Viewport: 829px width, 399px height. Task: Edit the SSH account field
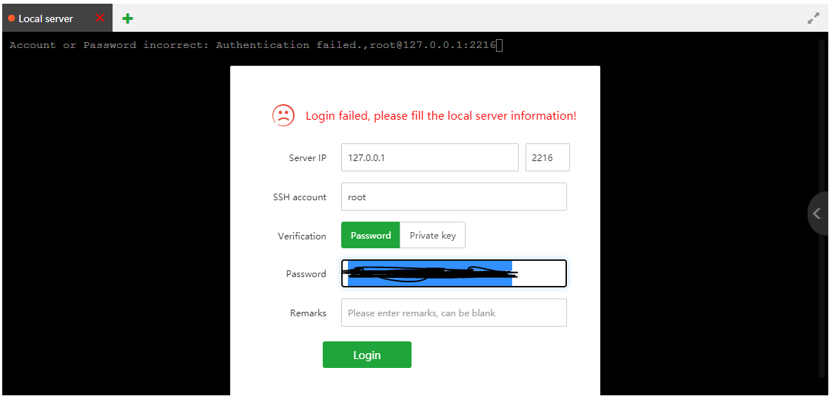point(453,197)
